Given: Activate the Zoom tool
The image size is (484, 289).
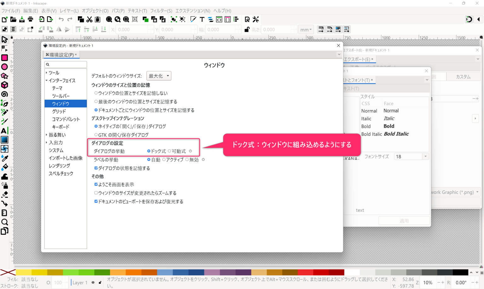Looking at the screenshot, I should (x=4, y=222).
